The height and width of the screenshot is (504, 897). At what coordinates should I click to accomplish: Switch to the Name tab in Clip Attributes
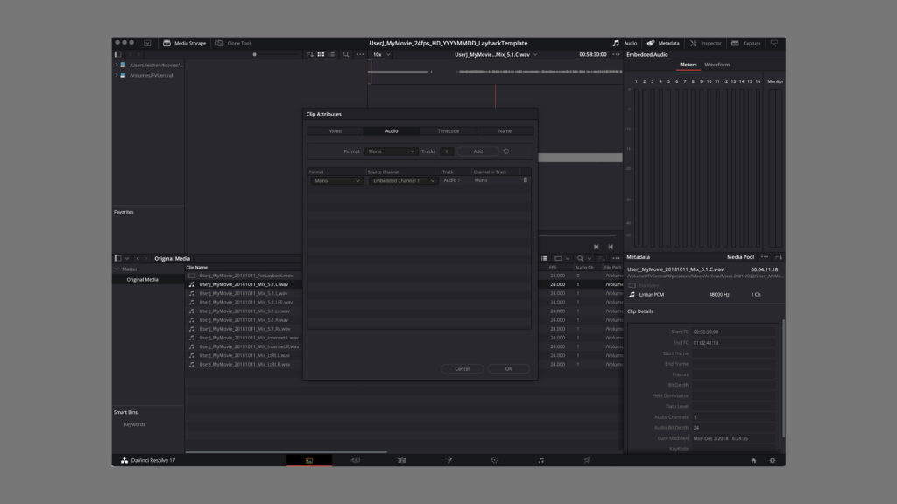click(x=505, y=131)
